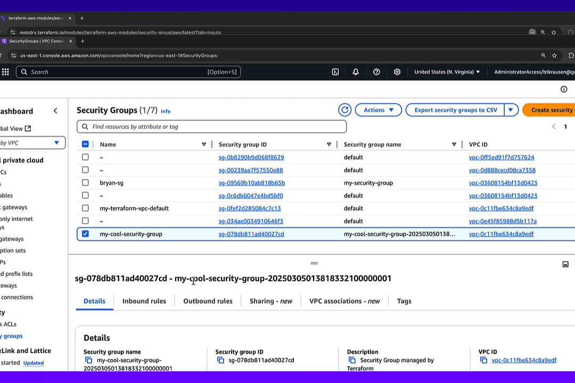Change region from United States (N. Virginia)
The height and width of the screenshot is (383, 575).
pos(447,72)
